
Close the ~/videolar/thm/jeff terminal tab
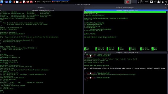click(x=166, y=8)
